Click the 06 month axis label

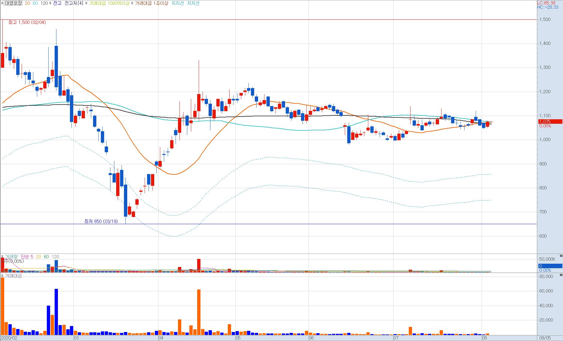tap(311, 338)
